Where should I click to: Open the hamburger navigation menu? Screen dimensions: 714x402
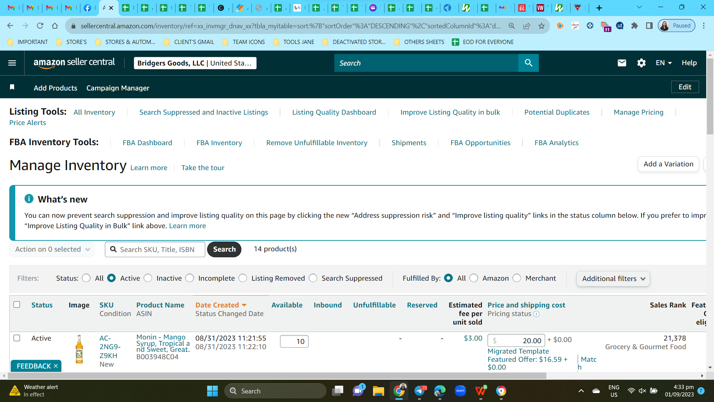12,63
